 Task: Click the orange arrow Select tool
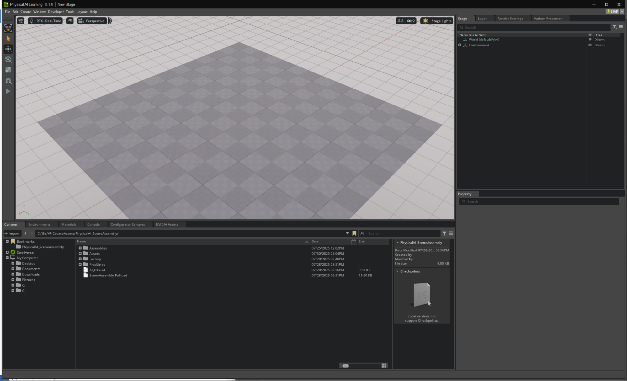pyautogui.click(x=8, y=39)
